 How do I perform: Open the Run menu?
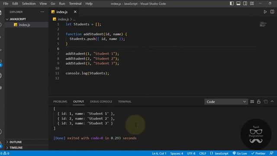[62, 3]
